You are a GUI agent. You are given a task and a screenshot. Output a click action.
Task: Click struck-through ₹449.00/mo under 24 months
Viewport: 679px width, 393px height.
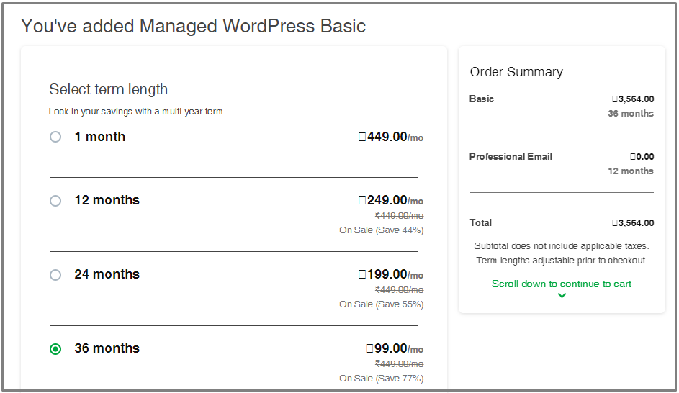(399, 289)
